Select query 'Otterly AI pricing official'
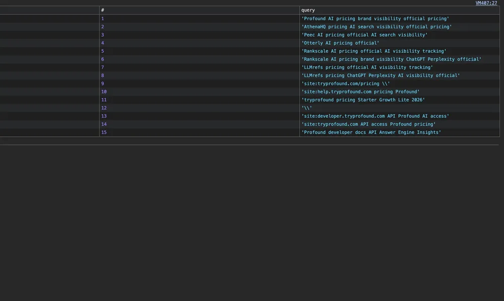 click(x=340, y=43)
